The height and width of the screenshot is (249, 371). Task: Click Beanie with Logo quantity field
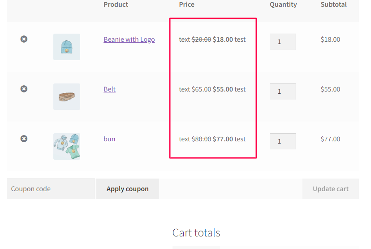pyautogui.click(x=283, y=42)
